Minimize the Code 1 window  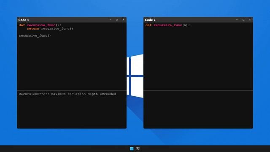coord(111,20)
